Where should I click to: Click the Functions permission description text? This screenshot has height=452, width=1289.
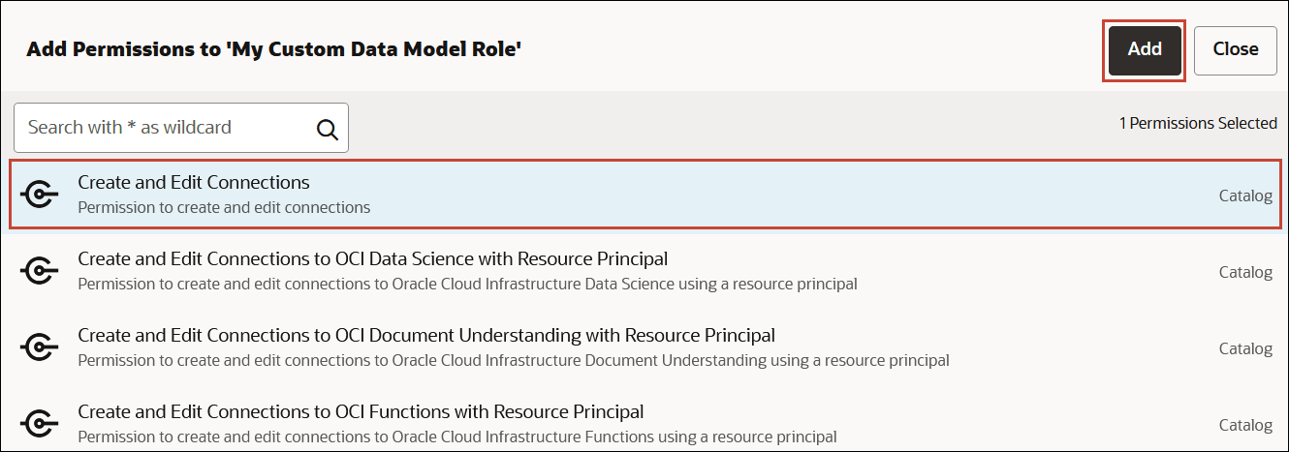point(456,437)
